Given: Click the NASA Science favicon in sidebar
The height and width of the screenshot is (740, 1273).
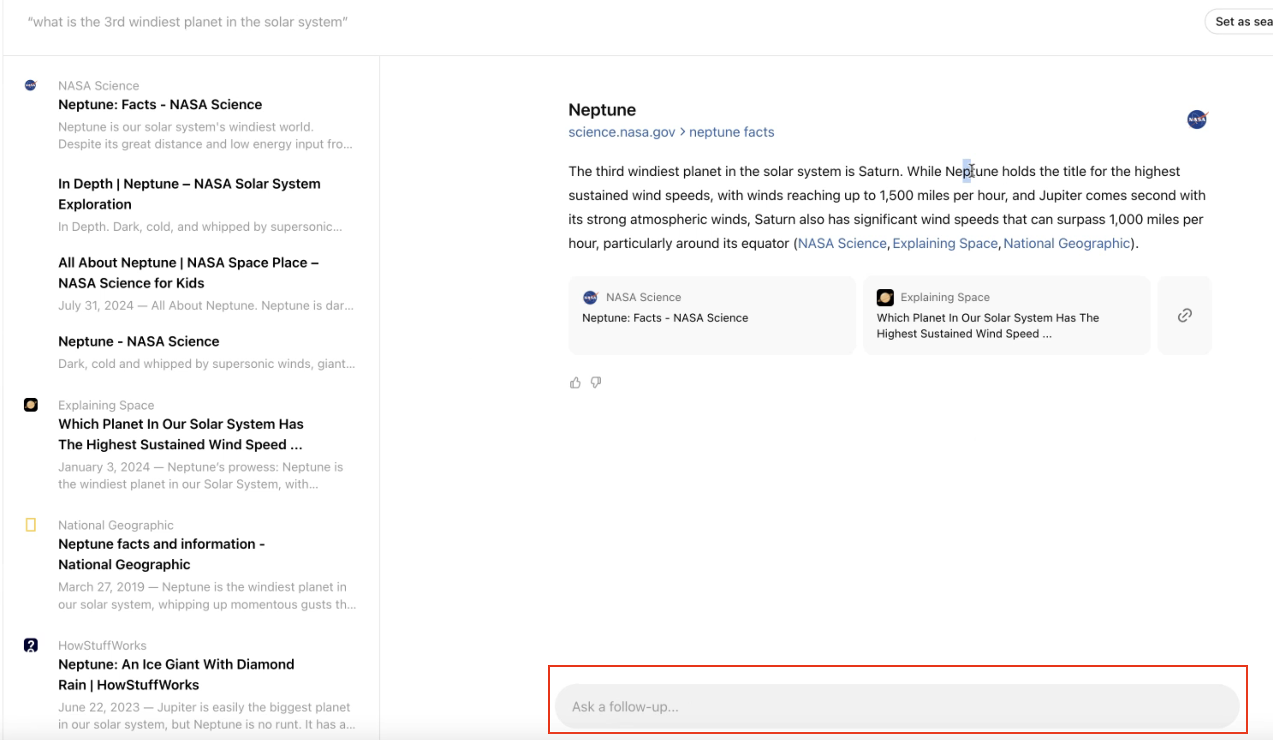Looking at the screenshot, I should pos(31,85).
